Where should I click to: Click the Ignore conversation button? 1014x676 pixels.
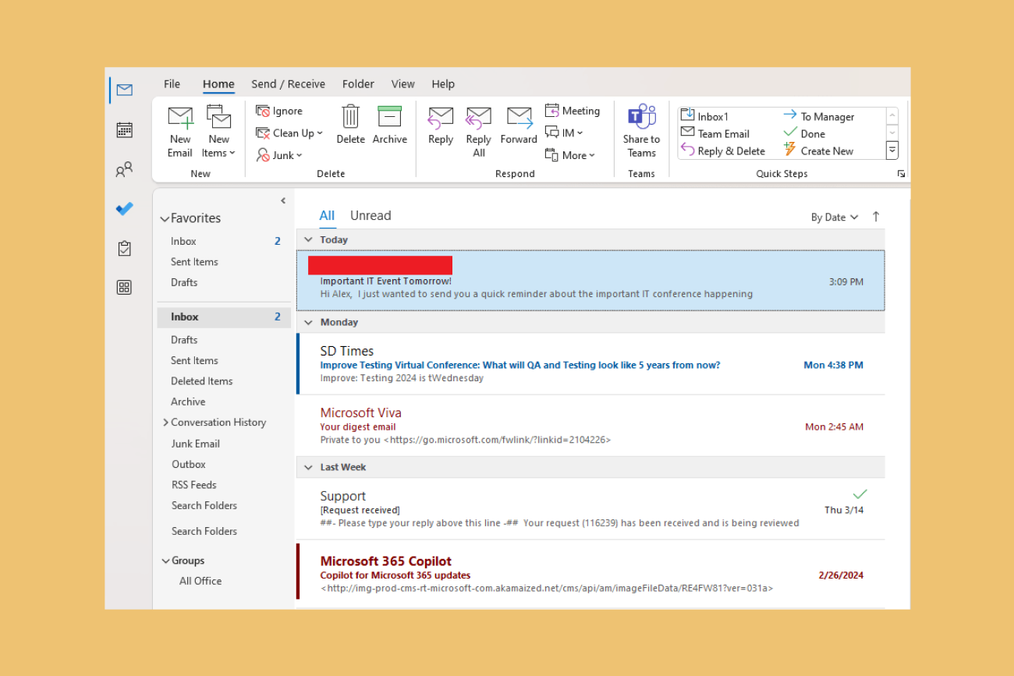point(279,111)
